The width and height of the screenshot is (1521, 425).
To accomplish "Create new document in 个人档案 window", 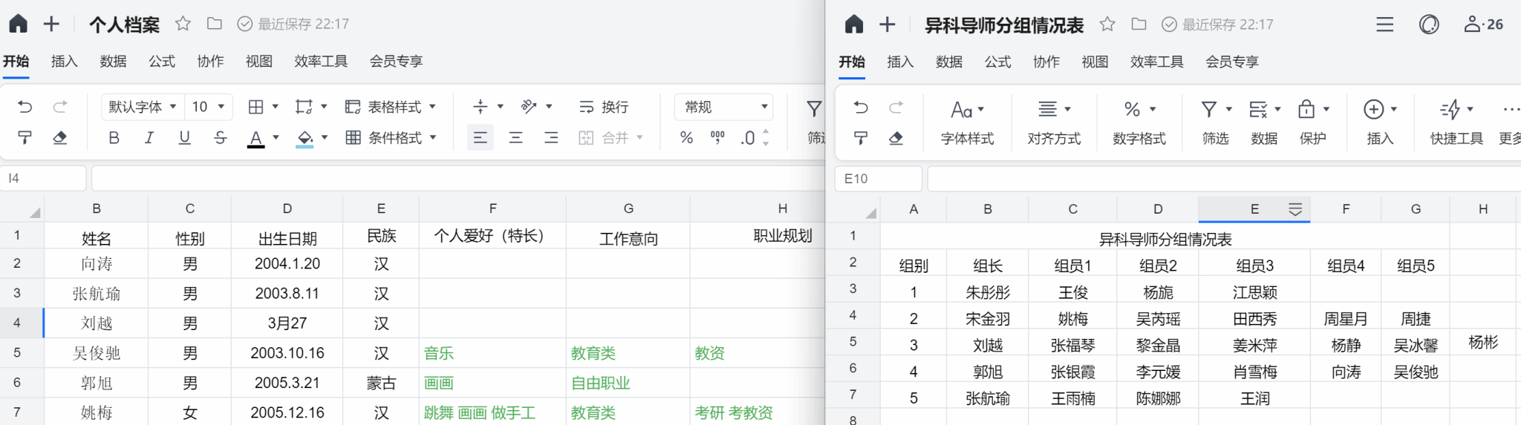I will pos(51,24).
